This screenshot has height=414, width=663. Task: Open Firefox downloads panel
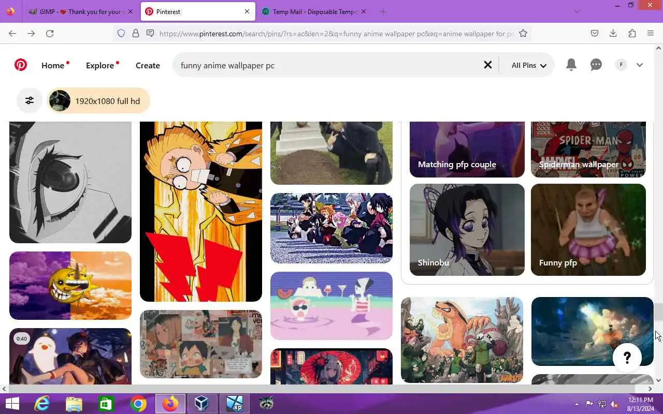pyautogui.click(x=613, y=33)
